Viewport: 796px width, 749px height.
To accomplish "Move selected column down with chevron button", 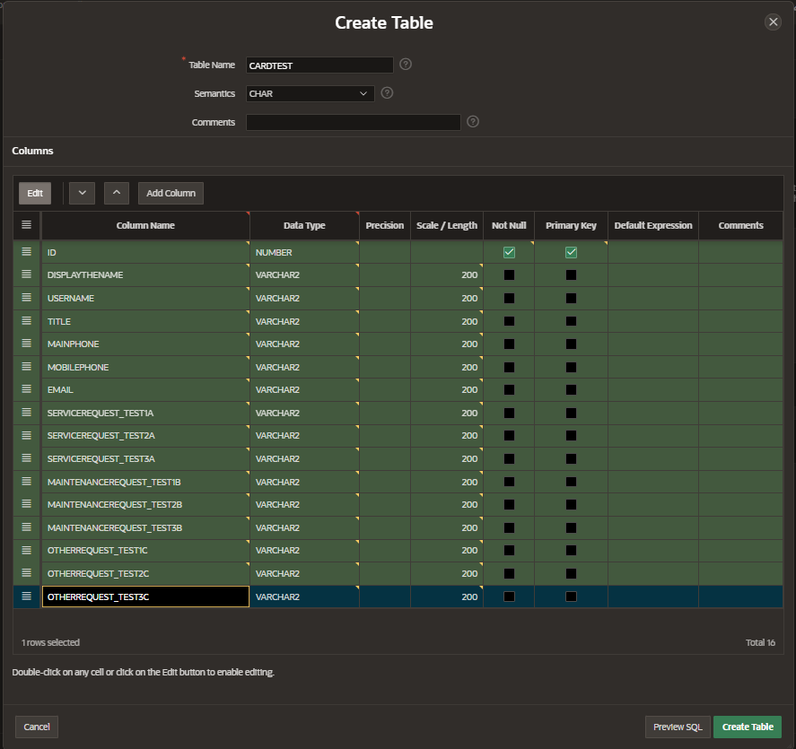I will click(x=83, y=193).
